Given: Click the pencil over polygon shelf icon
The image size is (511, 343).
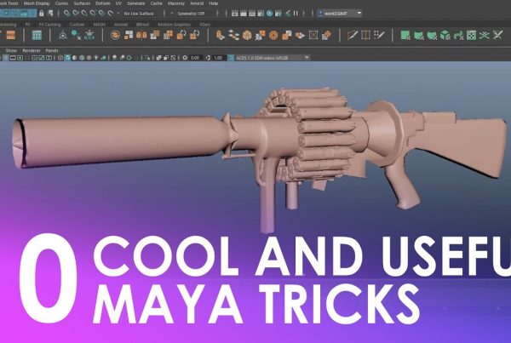Looking at the screenshot, I should point(353,35).
